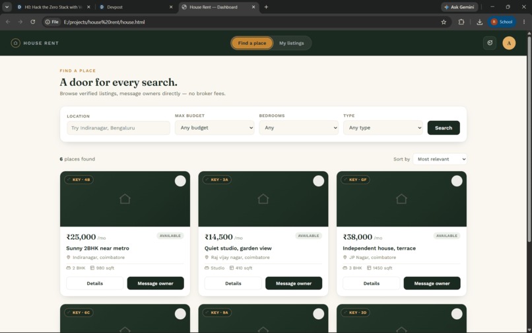Open Details for Quiet studio, garden view

pyautogui.click(x=233, y=283)
